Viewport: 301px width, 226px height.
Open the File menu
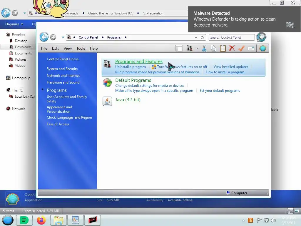click(44, 49)
